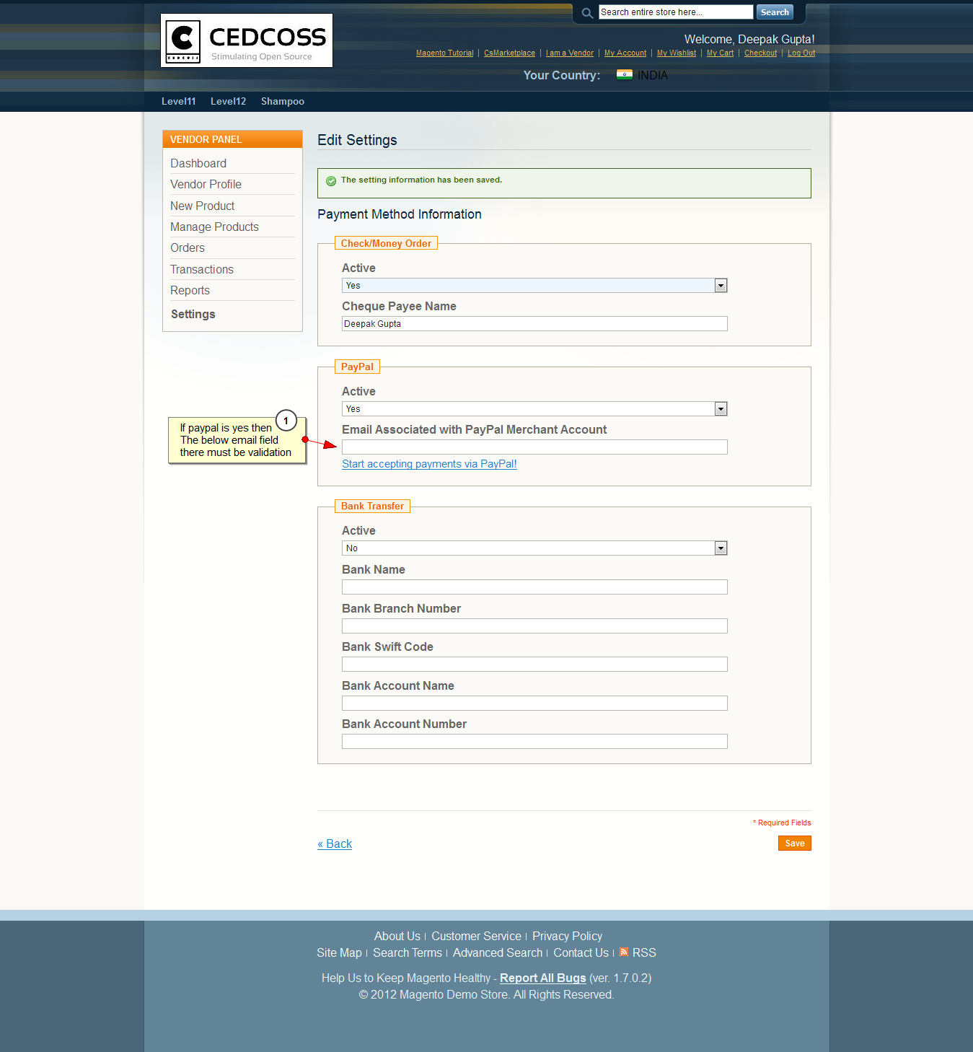Click the Bank Transfer section legend

[x=372, y=507]
